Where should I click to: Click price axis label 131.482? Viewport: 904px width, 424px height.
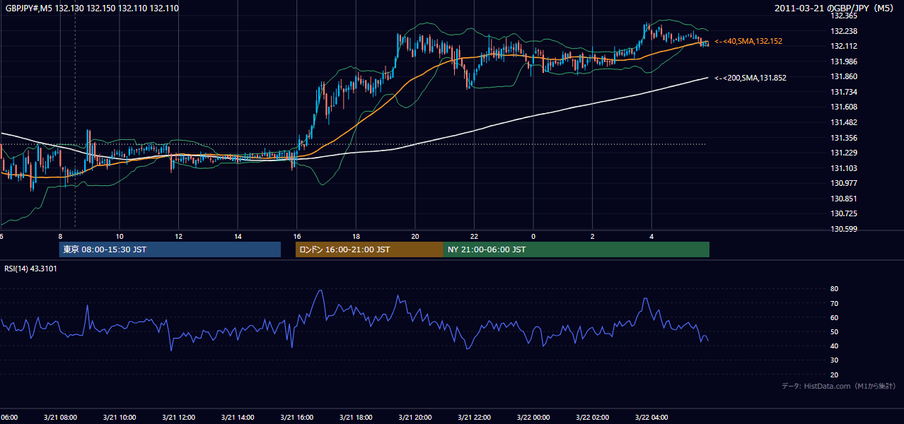(x=843, y=122)
